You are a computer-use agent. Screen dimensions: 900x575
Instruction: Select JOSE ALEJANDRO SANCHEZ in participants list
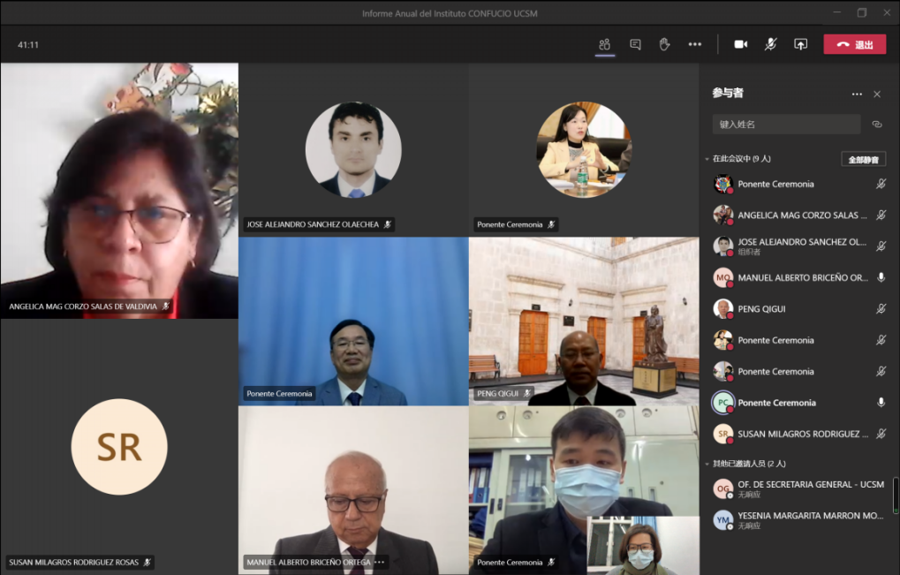[802, 242]
